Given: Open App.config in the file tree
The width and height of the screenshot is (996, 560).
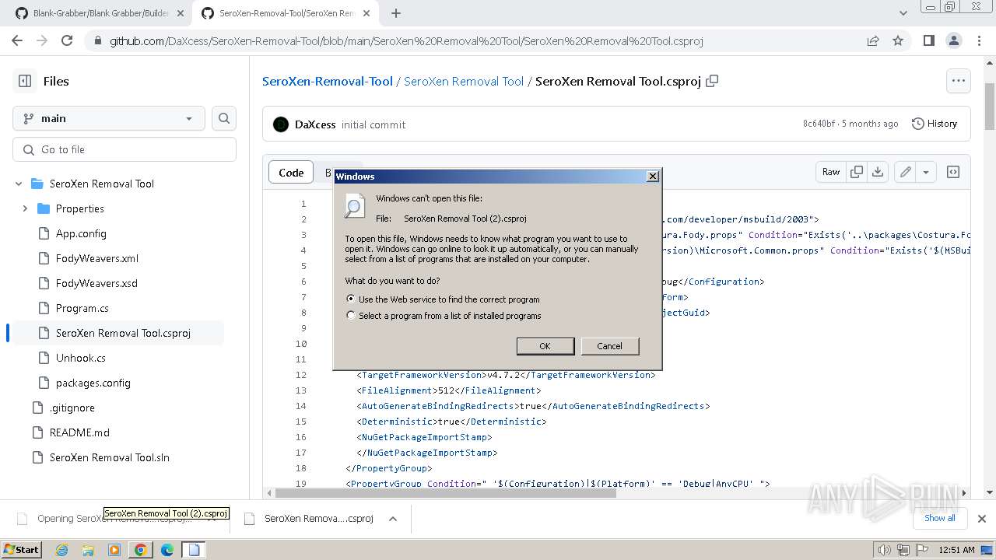Looking at the screenshot, I should pos(81,233).
